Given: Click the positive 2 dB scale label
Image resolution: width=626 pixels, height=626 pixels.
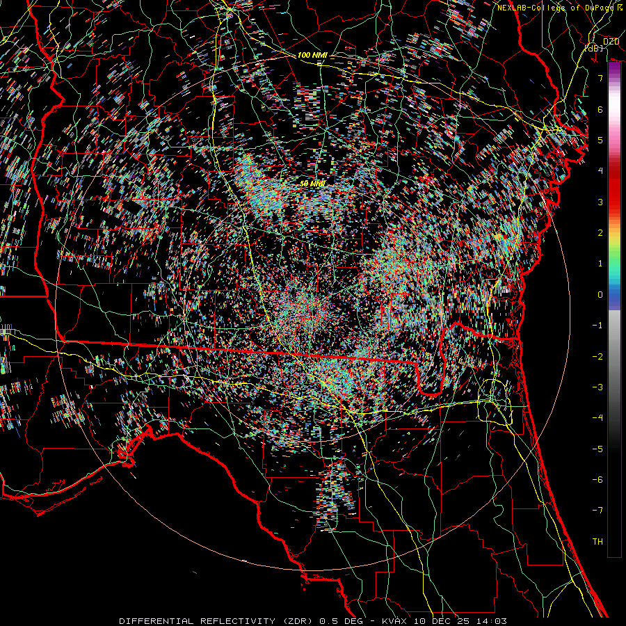Looking at the screenshot, I should tap(600, 233).
